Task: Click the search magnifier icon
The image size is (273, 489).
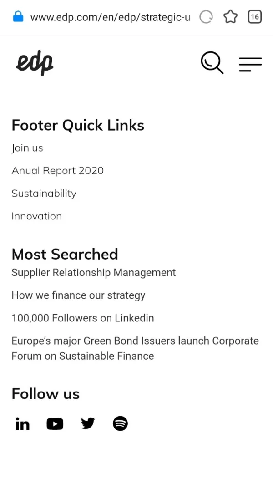Action: tap(212, 63)
